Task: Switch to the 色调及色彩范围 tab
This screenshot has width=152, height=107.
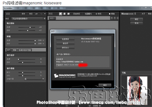Action: (25, 50)
